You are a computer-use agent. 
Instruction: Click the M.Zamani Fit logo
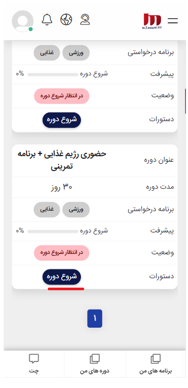tap(152, 21)
